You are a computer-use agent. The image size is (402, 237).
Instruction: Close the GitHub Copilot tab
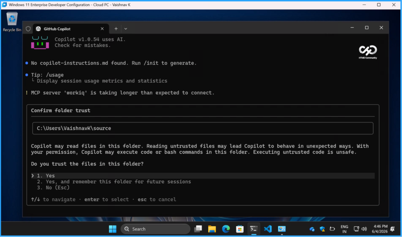click(102, 29)
